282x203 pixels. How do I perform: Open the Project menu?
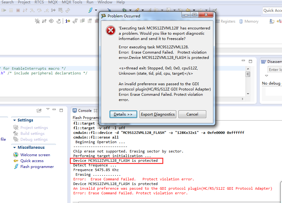(24, 2)
